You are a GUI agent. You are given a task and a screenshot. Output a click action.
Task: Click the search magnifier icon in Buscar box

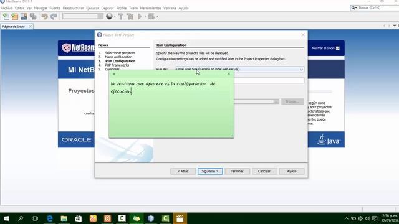tap(353, 8)
